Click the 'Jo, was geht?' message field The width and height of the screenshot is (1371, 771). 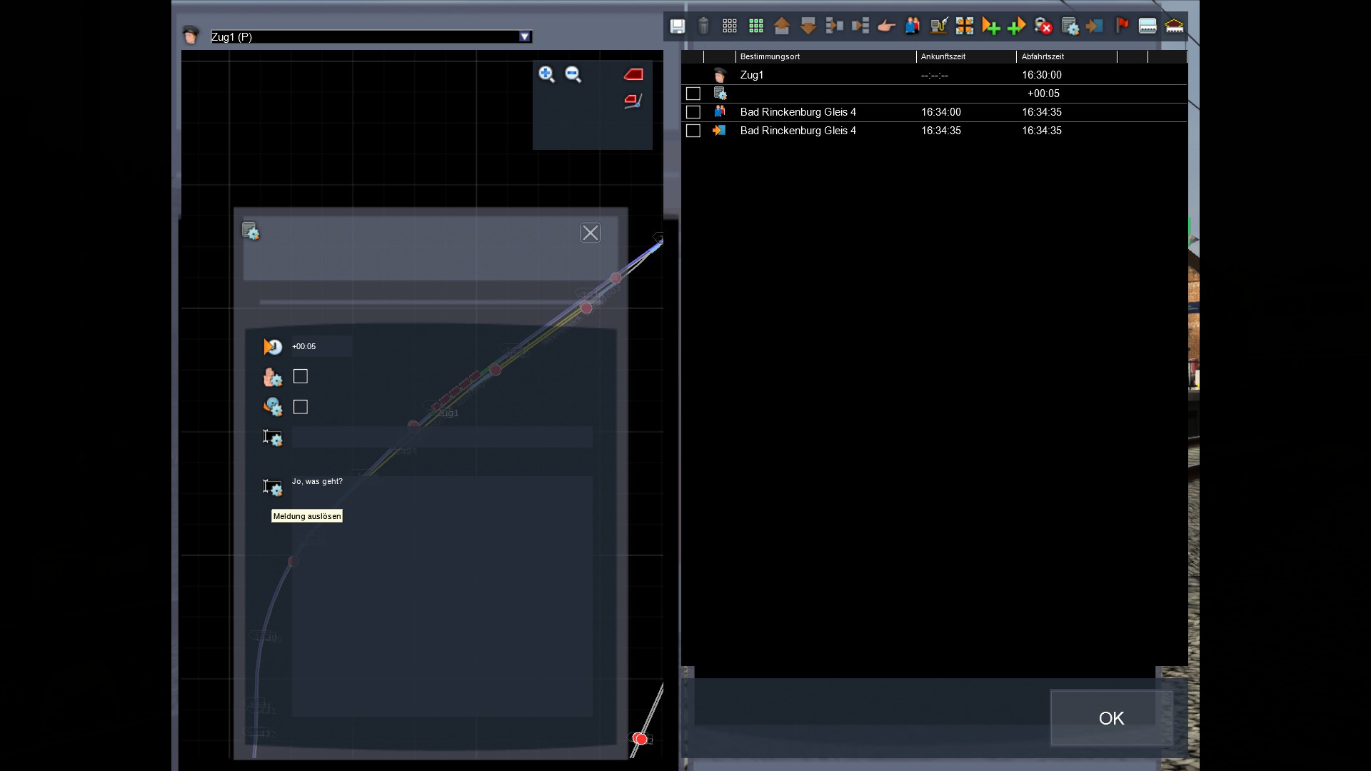point(442,596)
